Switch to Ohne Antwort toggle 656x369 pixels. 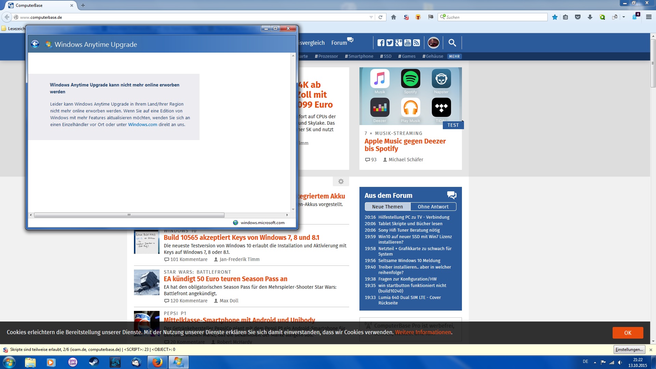click(x=433, y=207)
